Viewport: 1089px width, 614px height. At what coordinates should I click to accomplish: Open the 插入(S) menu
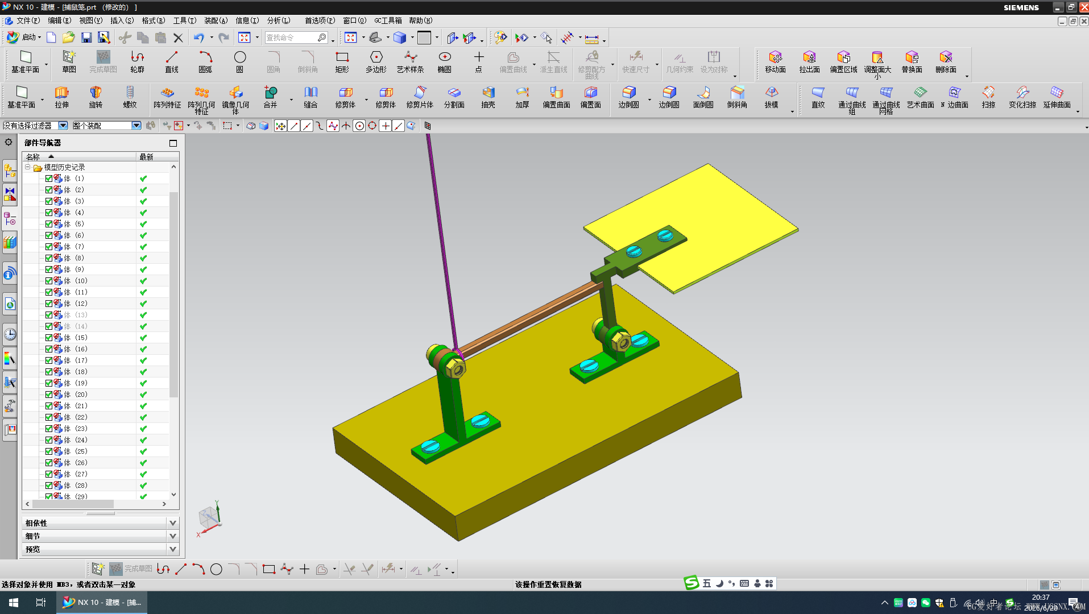[x=122, y=20]
